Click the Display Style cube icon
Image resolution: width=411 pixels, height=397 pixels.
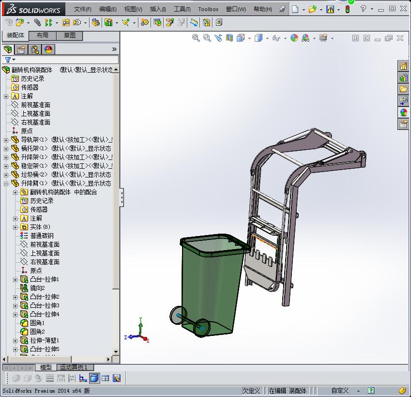[259, 38]
